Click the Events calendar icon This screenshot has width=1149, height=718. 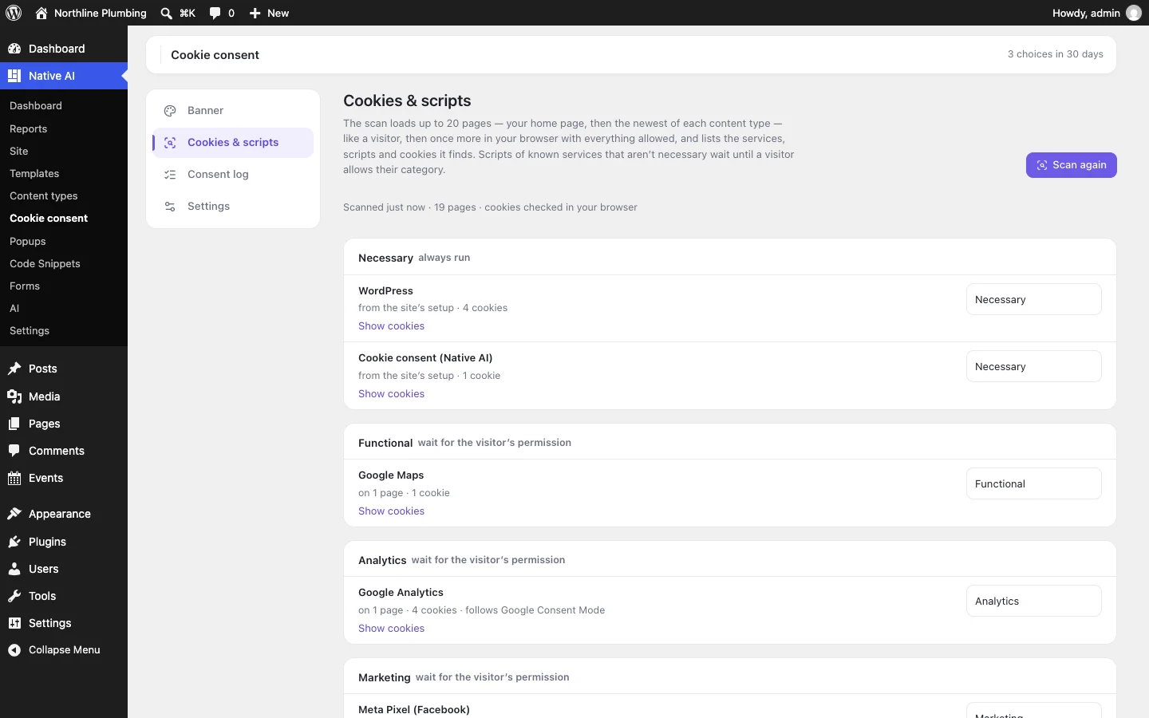pos(14,478)
